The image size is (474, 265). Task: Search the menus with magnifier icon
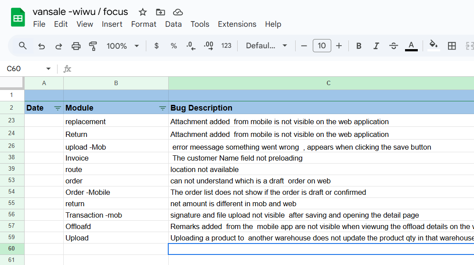pyautogui.click(x=23, y=46)
